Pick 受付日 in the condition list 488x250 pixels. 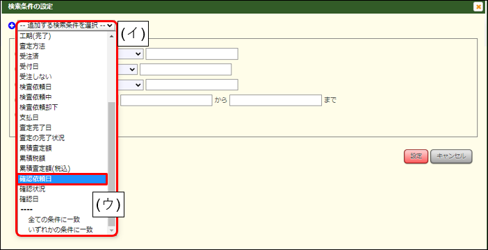click(63, 66)
